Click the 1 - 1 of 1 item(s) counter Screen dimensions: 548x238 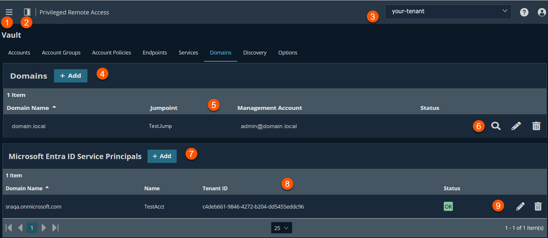point(524,228)
